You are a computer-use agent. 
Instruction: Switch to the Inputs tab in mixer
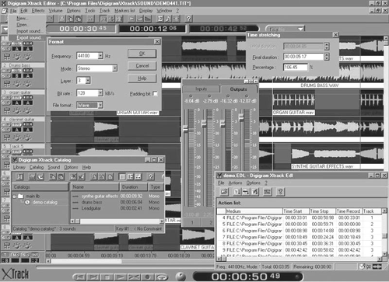click(x=201, y=89)
